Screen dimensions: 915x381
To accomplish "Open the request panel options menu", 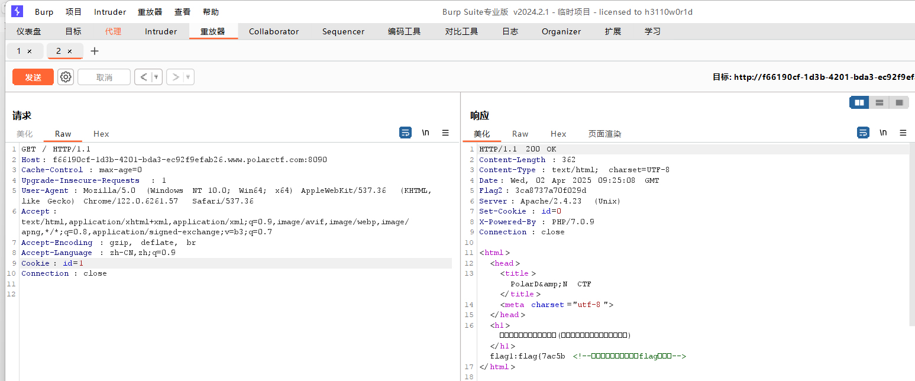I will tap(445, 133).
